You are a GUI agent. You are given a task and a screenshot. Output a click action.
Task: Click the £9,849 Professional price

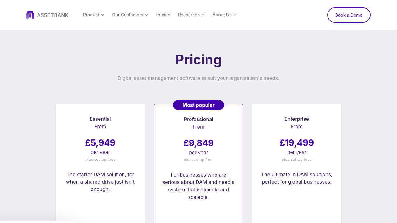click(x=198, y=143)
